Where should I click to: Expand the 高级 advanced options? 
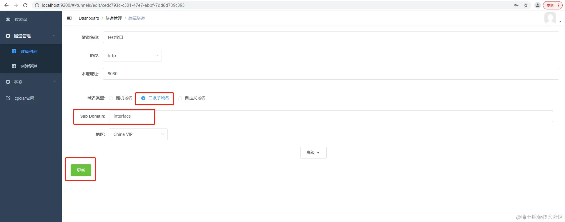(x=313, y=153)
